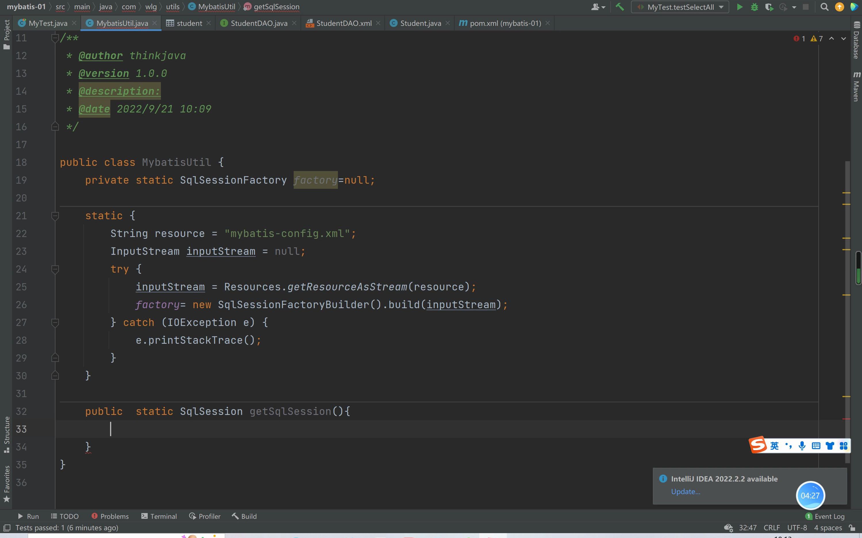Toggle read-only lock icon in status bar
This screenshot has height=538, width=862.
click(x=852, y=528)
